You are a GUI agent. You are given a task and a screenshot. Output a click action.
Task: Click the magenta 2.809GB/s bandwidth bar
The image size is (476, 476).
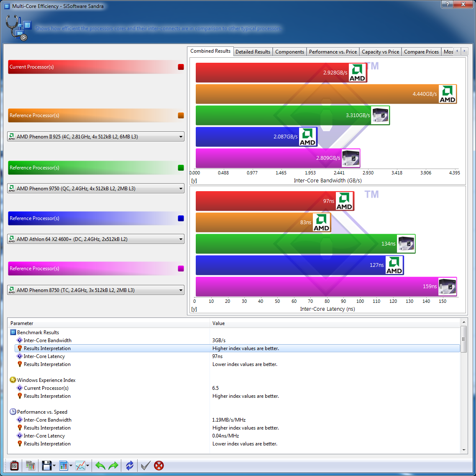pos(278,158)
